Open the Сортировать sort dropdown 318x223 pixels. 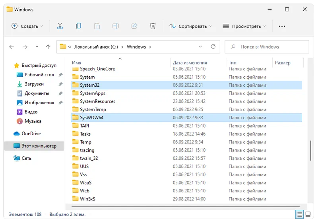(x=190, y=26)
